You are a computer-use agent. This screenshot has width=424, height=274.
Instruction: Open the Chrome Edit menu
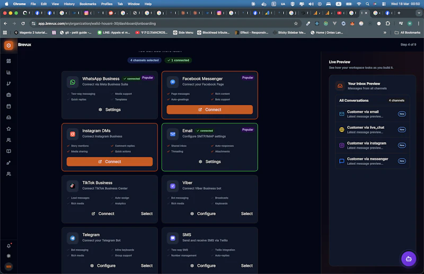point(43,4)
